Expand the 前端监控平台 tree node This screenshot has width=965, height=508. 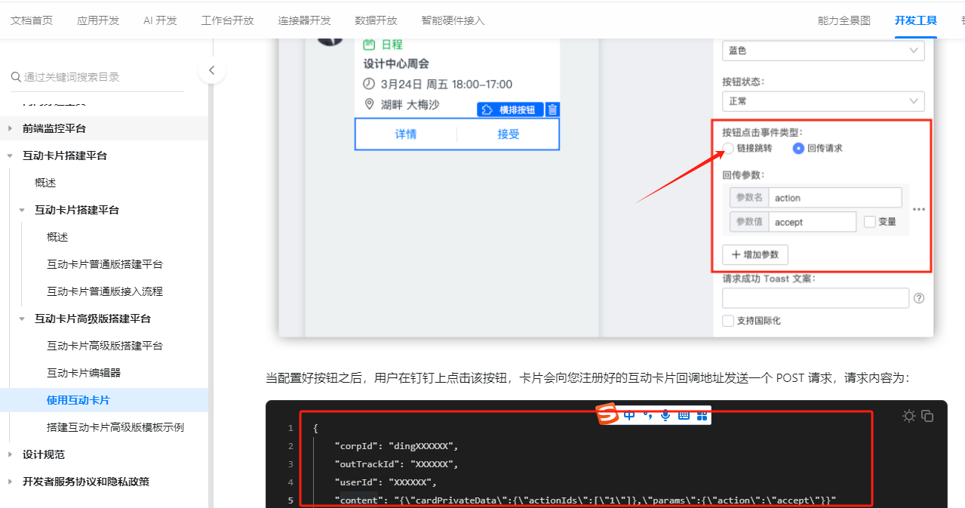[x=11, y=128]
